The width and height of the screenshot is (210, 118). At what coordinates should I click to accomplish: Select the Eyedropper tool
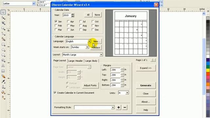3,82
